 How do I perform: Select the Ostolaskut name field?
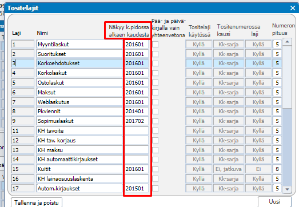coord(79,82)
